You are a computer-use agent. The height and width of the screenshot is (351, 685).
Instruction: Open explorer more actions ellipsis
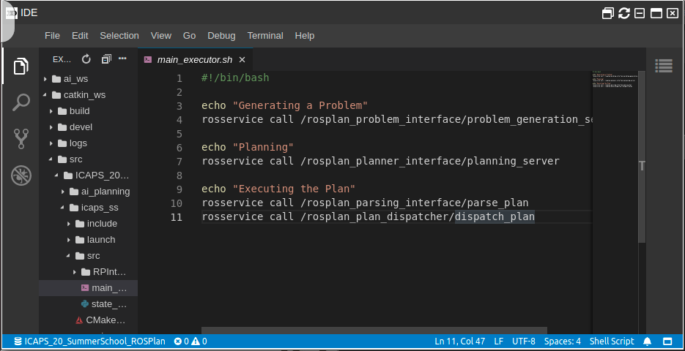click(x=122, y=58)
